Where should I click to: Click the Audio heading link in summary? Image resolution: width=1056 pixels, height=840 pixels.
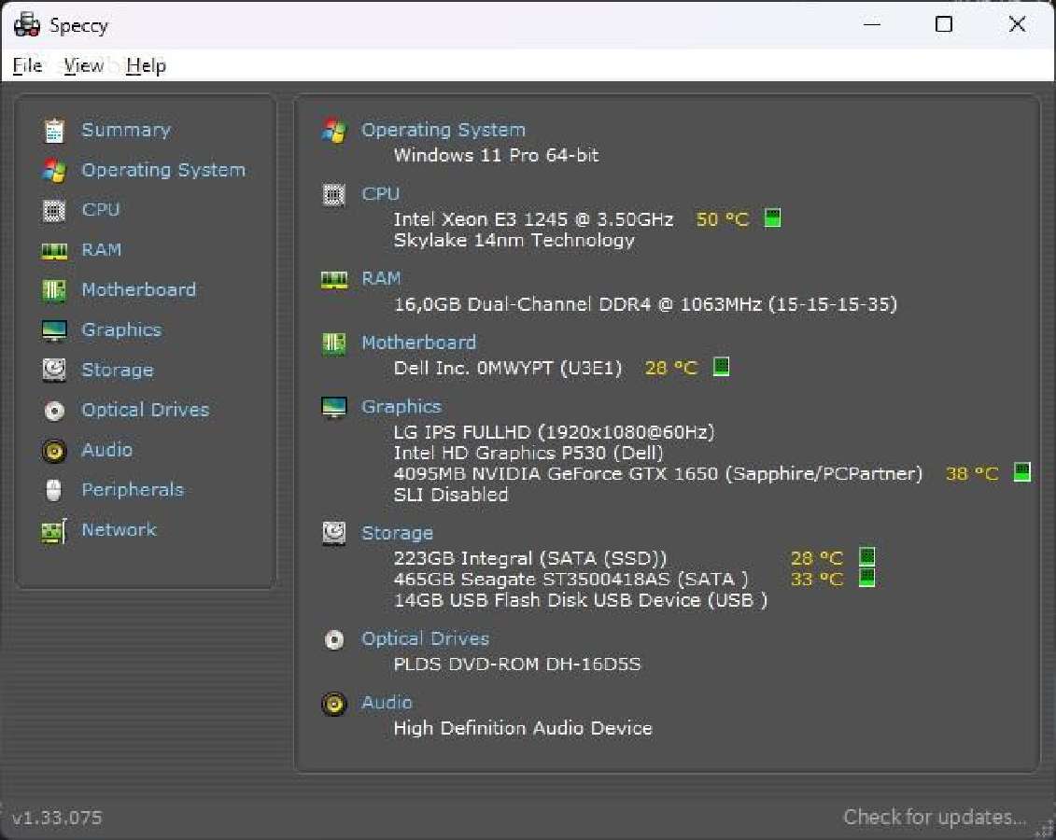387,703
